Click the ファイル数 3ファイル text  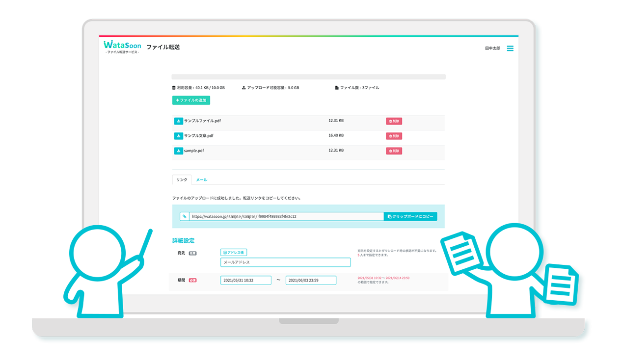click(x=357, y=88)
